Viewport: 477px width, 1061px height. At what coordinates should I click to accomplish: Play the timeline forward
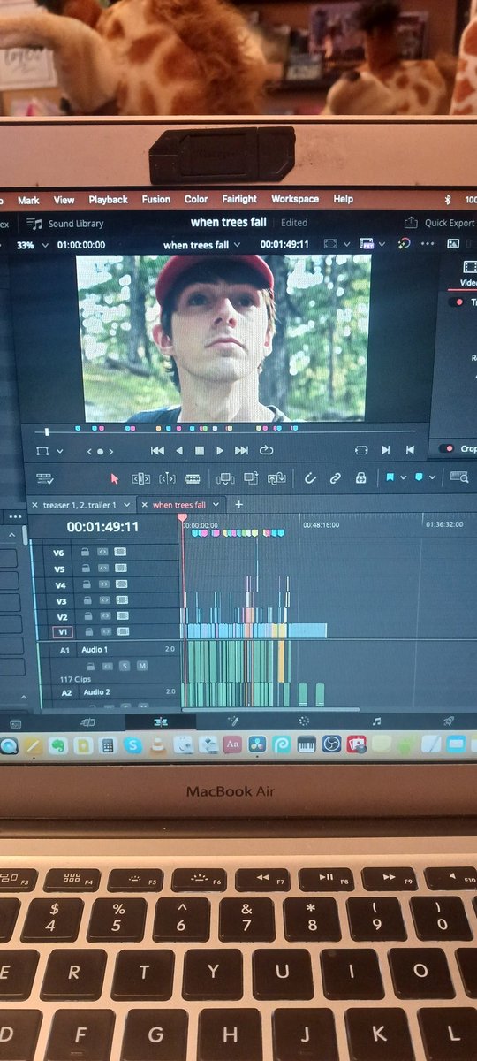click(x=220, y=451)
